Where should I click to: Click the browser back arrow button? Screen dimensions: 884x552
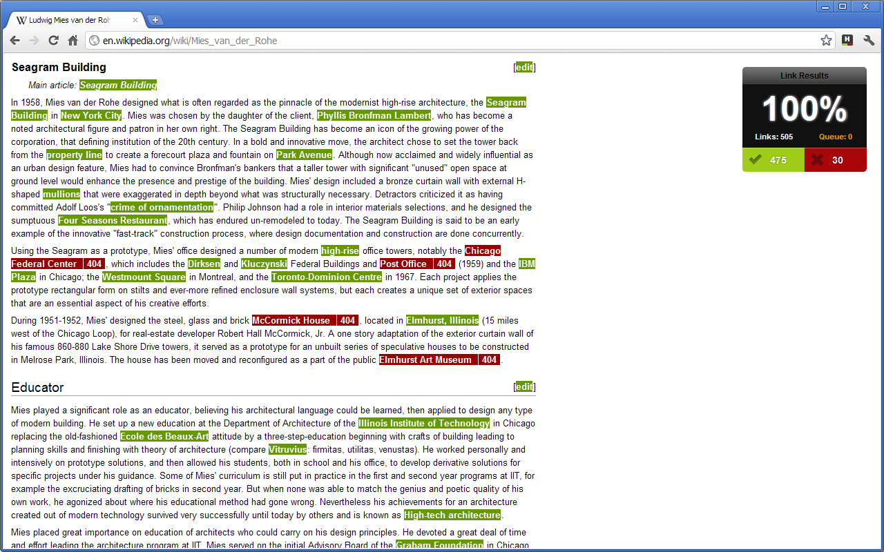coord(15,41)
